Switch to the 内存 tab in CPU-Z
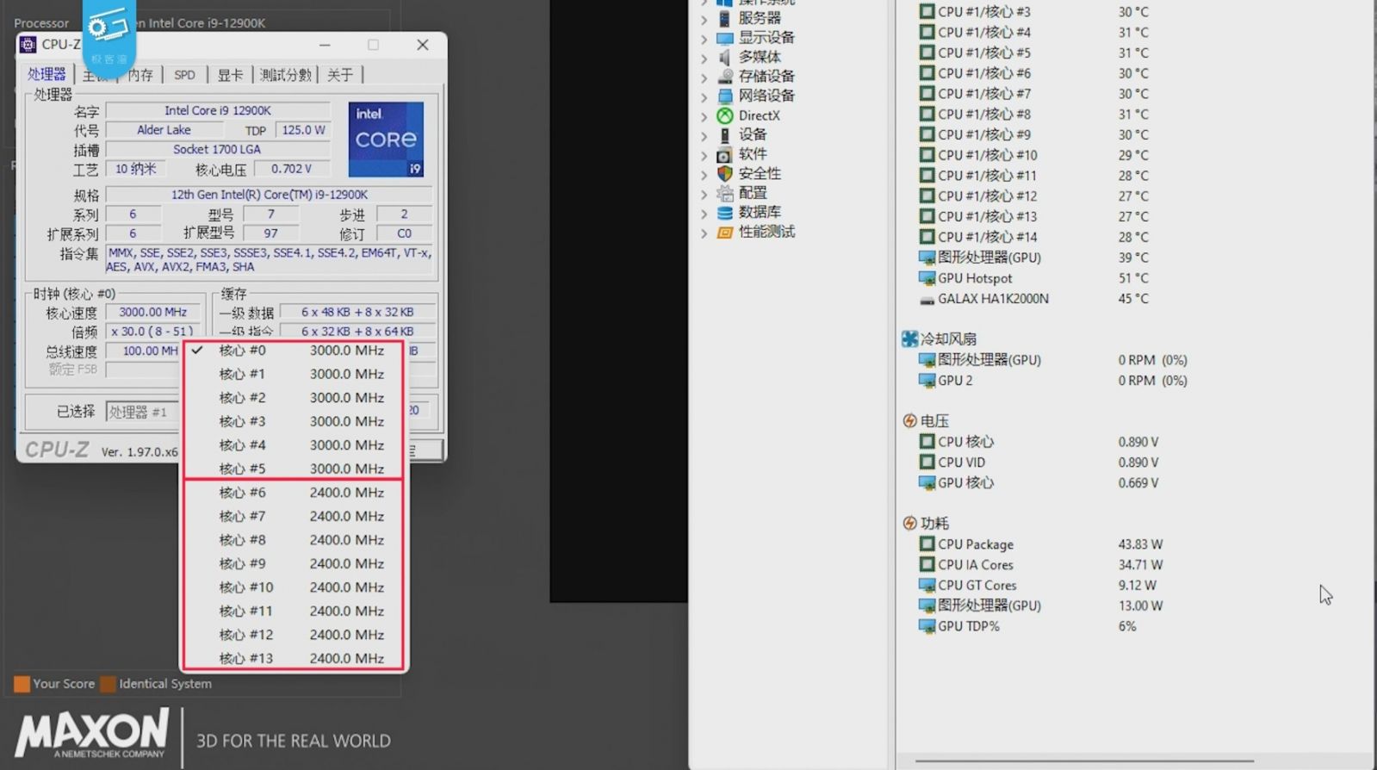1377x770 pixels. pos(140,75)
